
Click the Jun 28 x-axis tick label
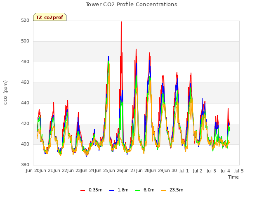tap(143, 171)
